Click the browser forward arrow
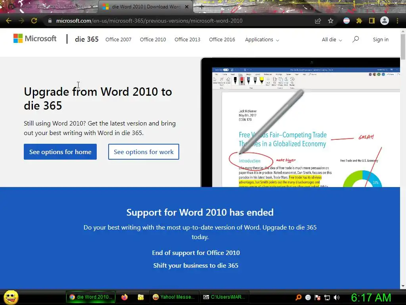The image size is (406, 305). coord(21,21)
